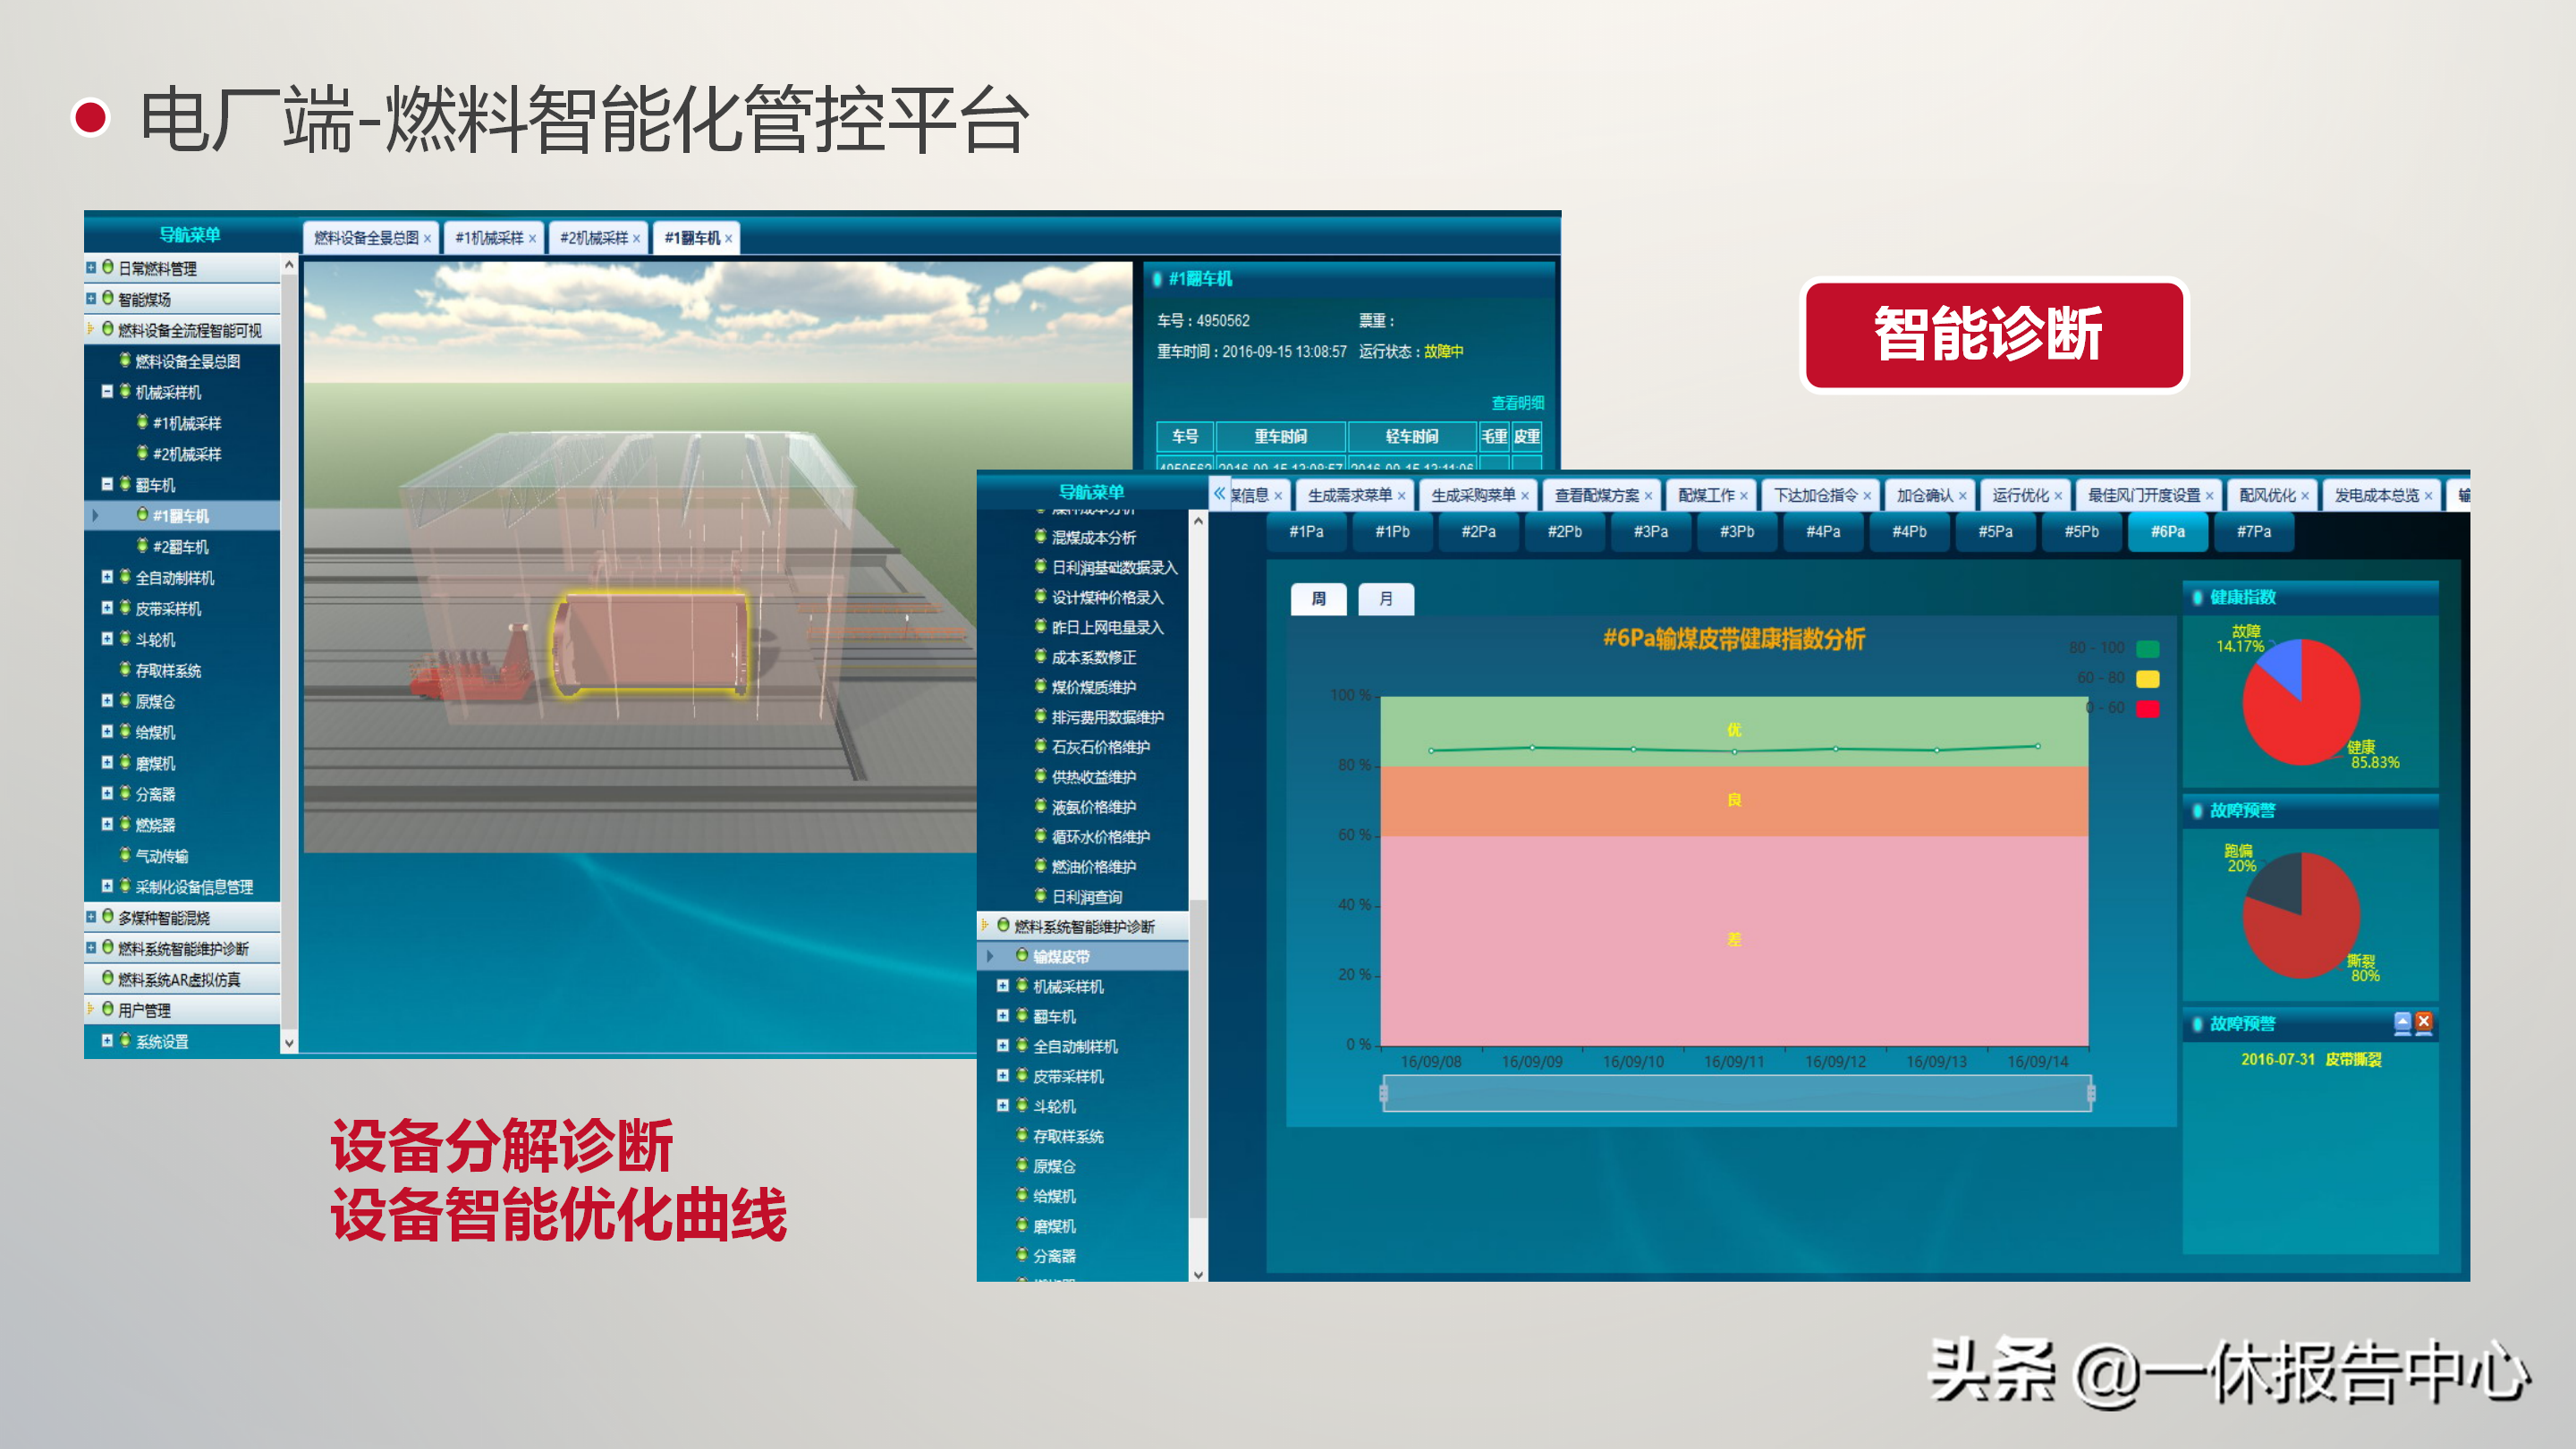Close the 燃料设备全景总图 tab

tap(427, 239)
